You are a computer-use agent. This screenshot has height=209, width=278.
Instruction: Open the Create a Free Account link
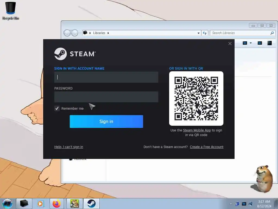click(x=207, y=147)
